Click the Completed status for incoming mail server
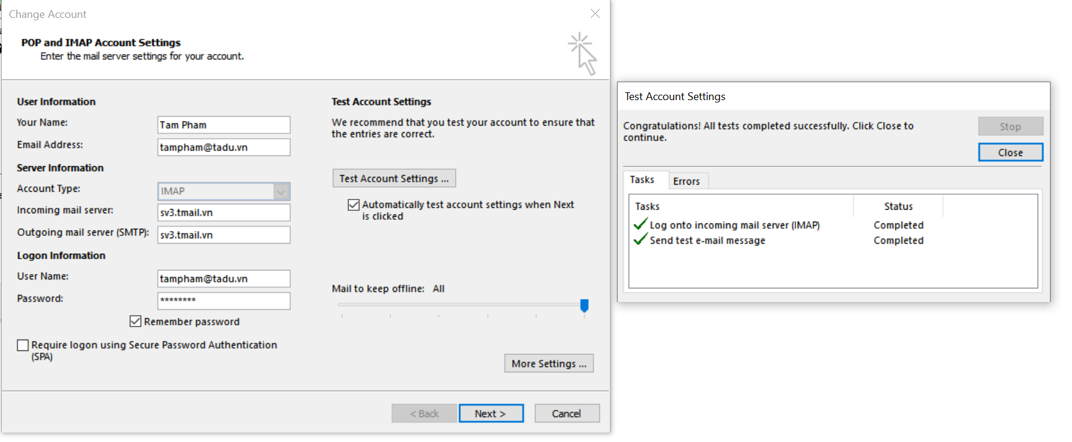 click(x=899, y=225)
